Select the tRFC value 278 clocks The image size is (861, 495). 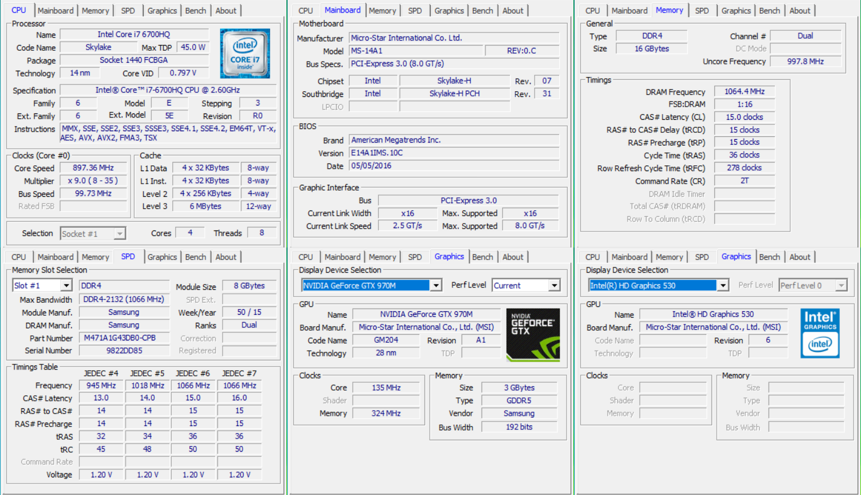[745, 168]
